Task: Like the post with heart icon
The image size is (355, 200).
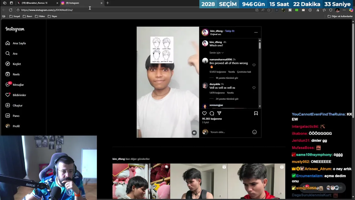Action: pos(204,113)
